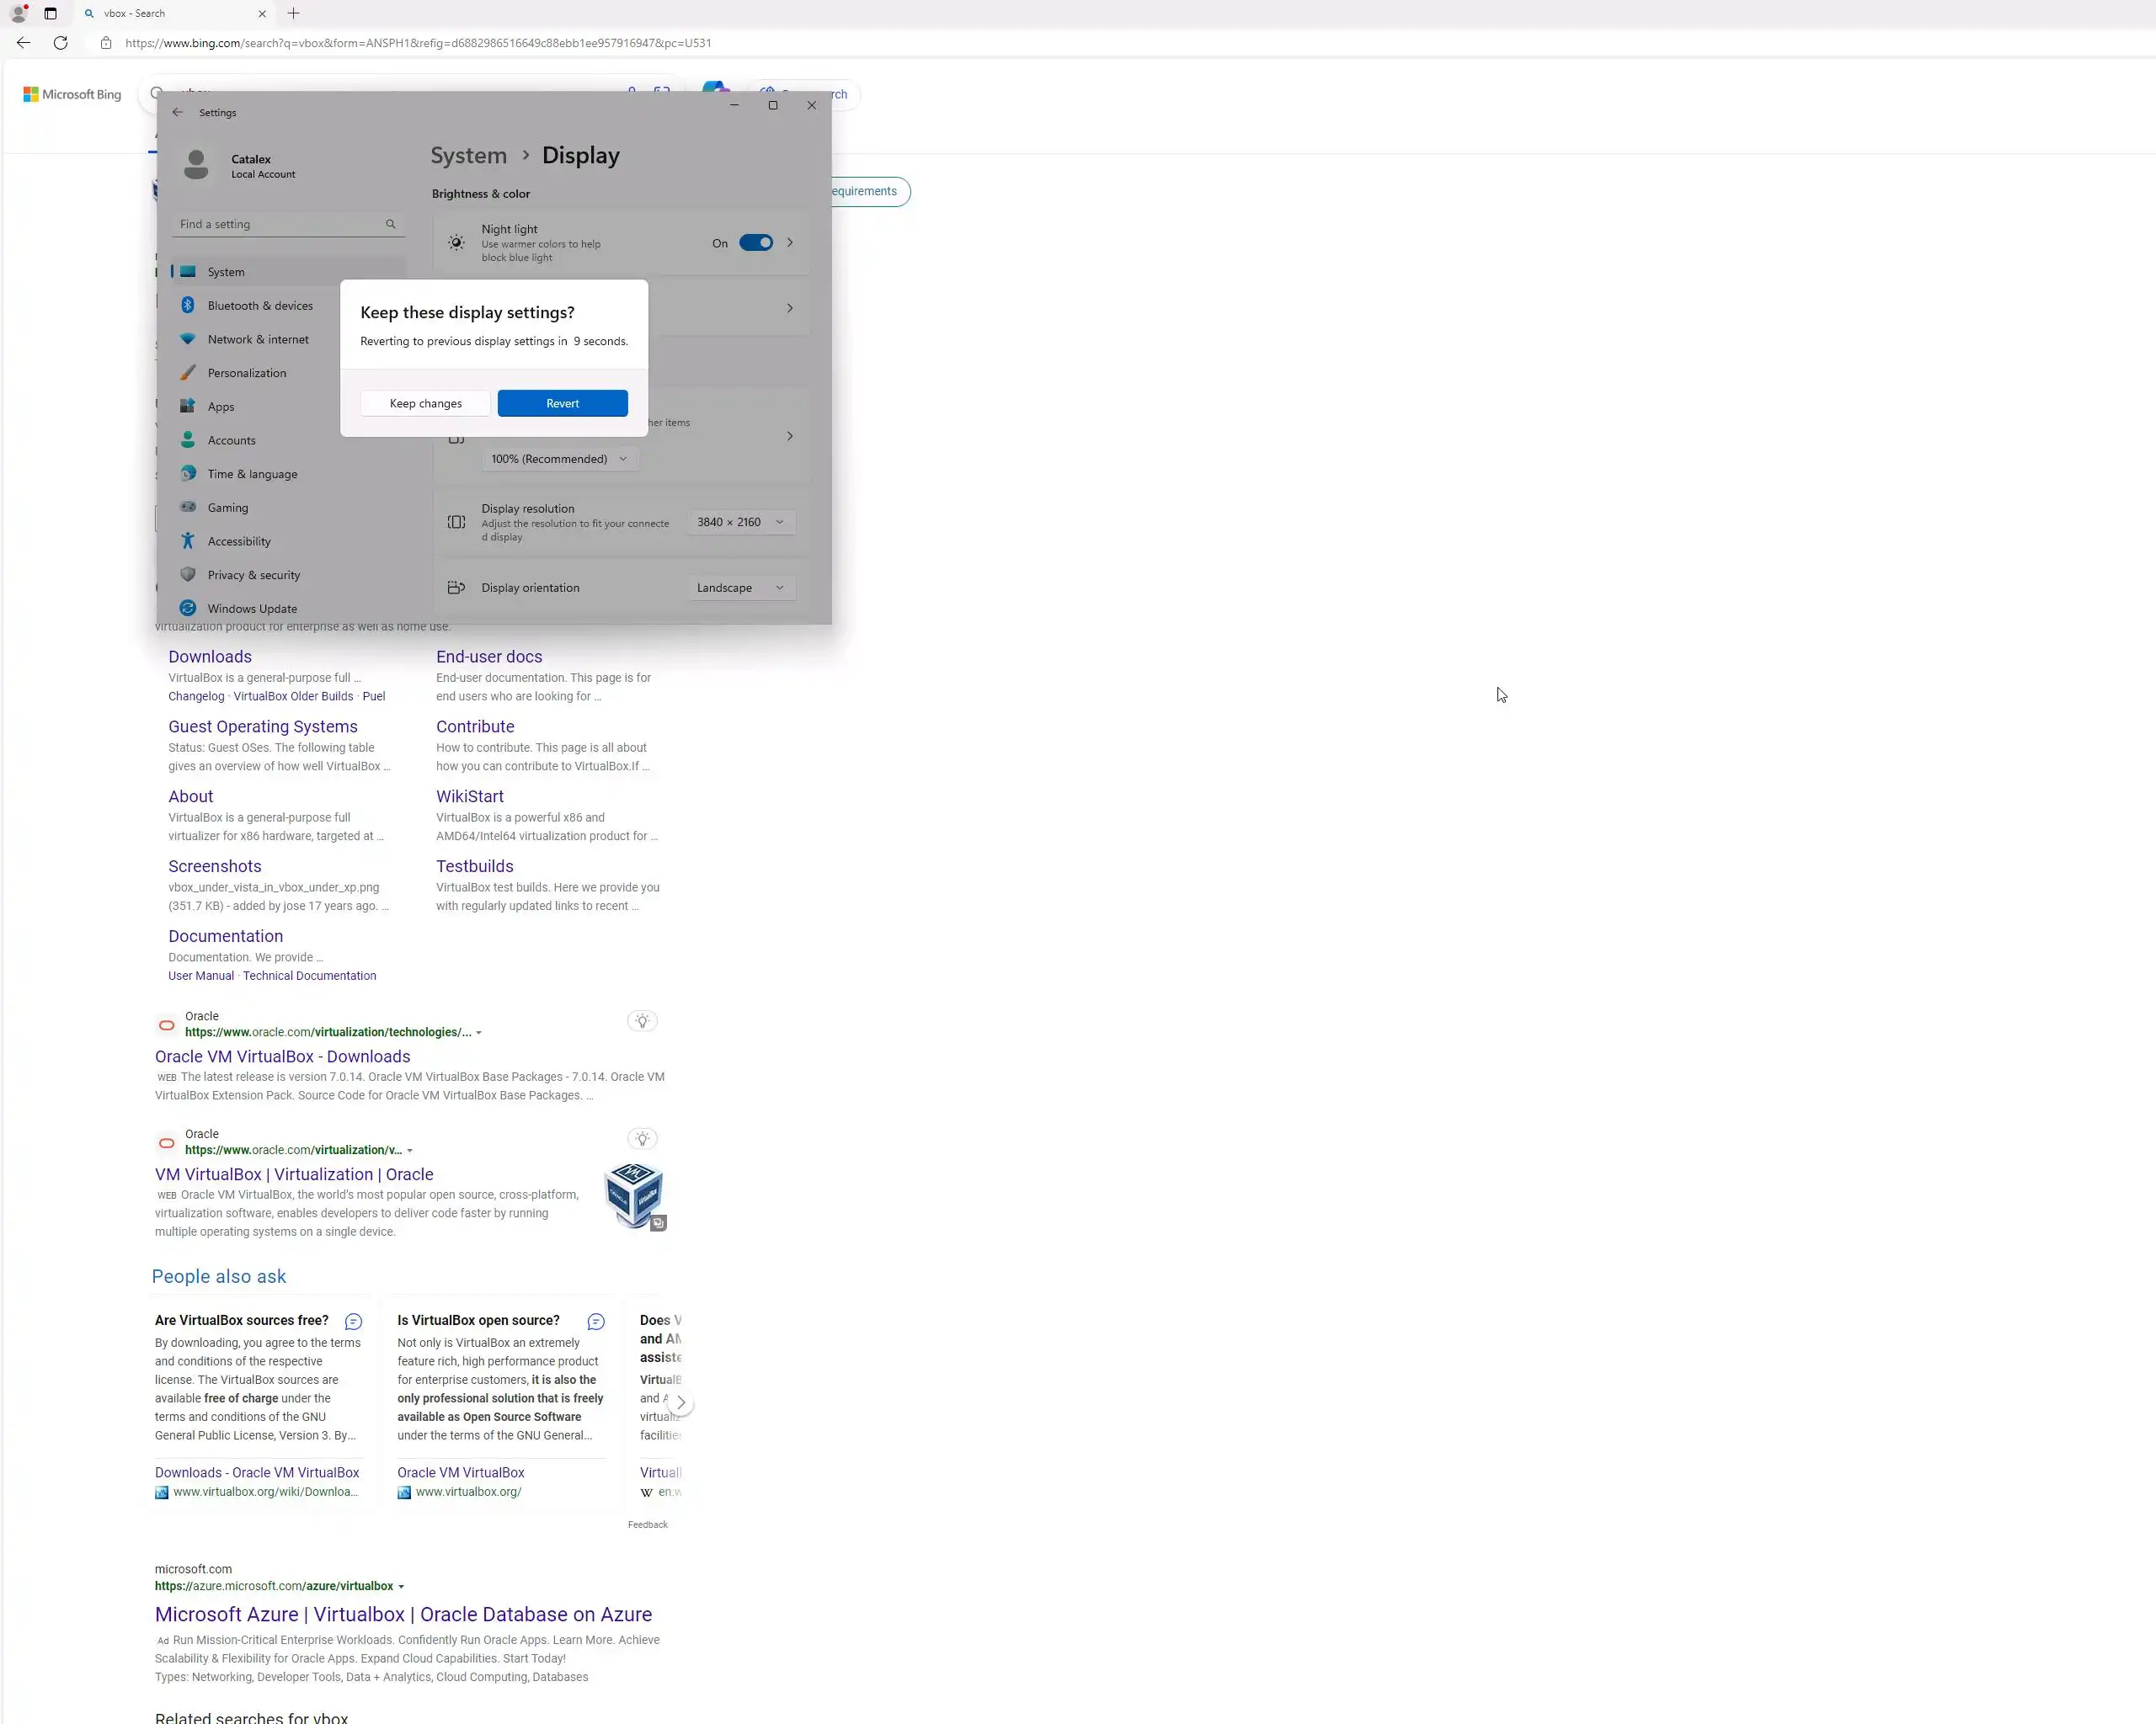Click the Settings window back arrow
Screen dimensions: 2156x1724
(x=178, y=113)
